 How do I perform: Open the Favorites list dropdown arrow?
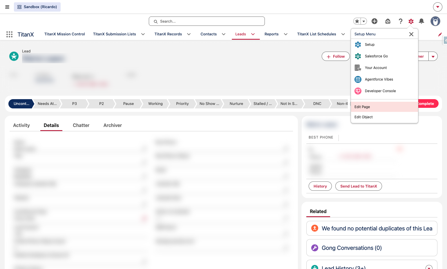[x=364, y=21]
